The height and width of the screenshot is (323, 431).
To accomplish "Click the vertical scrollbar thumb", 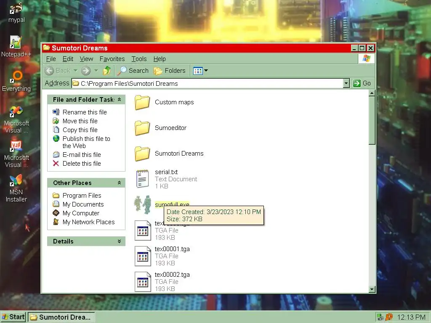I will pyautogui.click(x=372, y=120).
